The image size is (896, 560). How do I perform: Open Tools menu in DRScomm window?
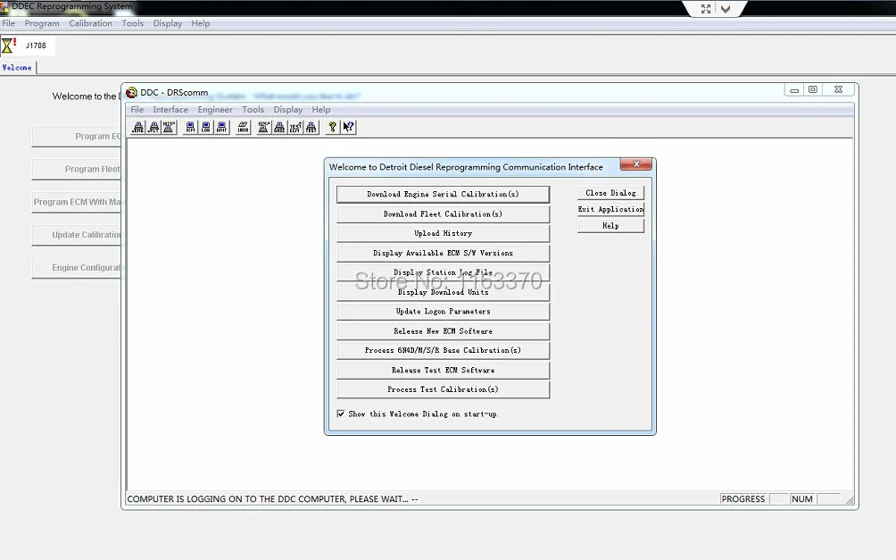[x=253, y=109]
